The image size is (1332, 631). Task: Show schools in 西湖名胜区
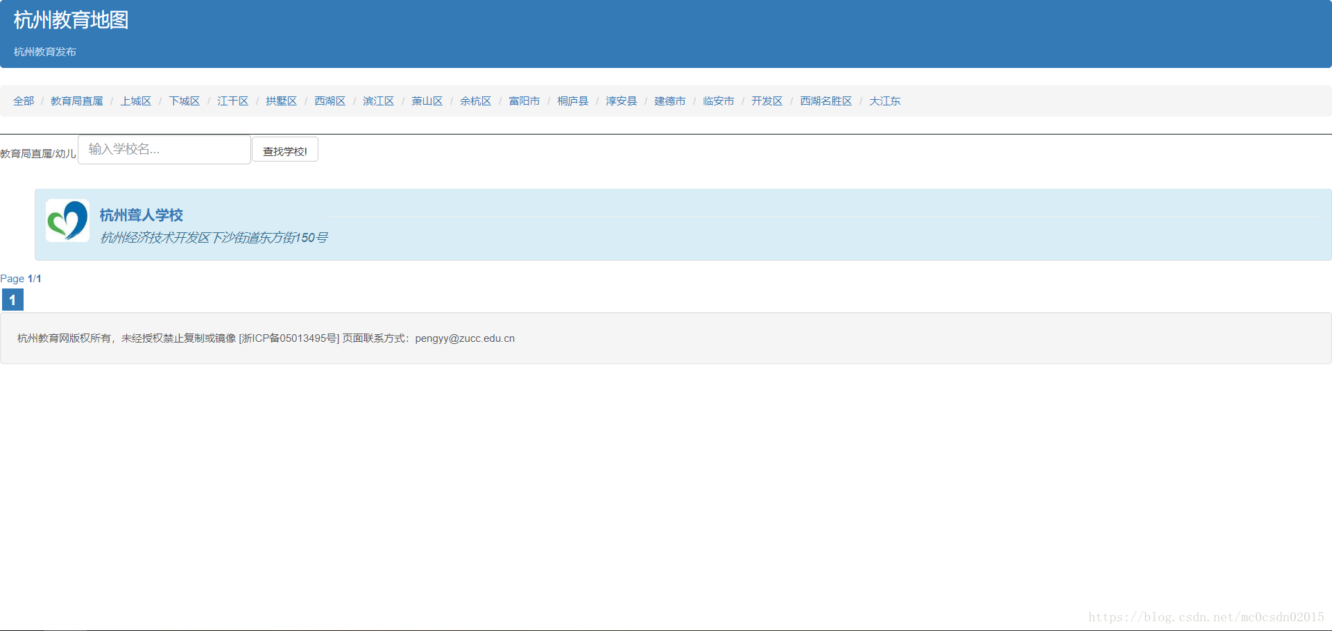(826, 101)
